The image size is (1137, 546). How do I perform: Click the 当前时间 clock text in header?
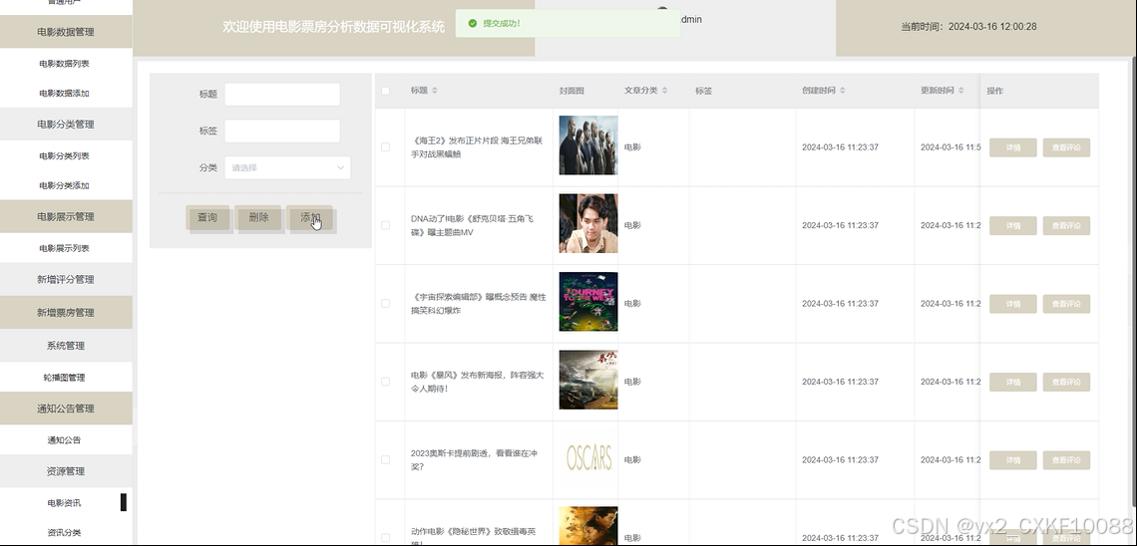click(968, 27)
